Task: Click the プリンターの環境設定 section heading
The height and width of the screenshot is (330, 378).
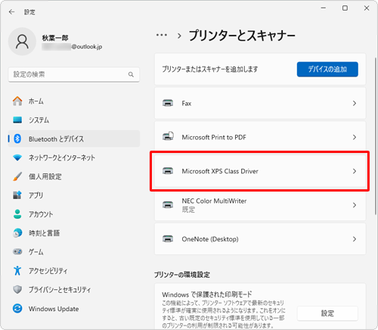Action: click(182, 275)
